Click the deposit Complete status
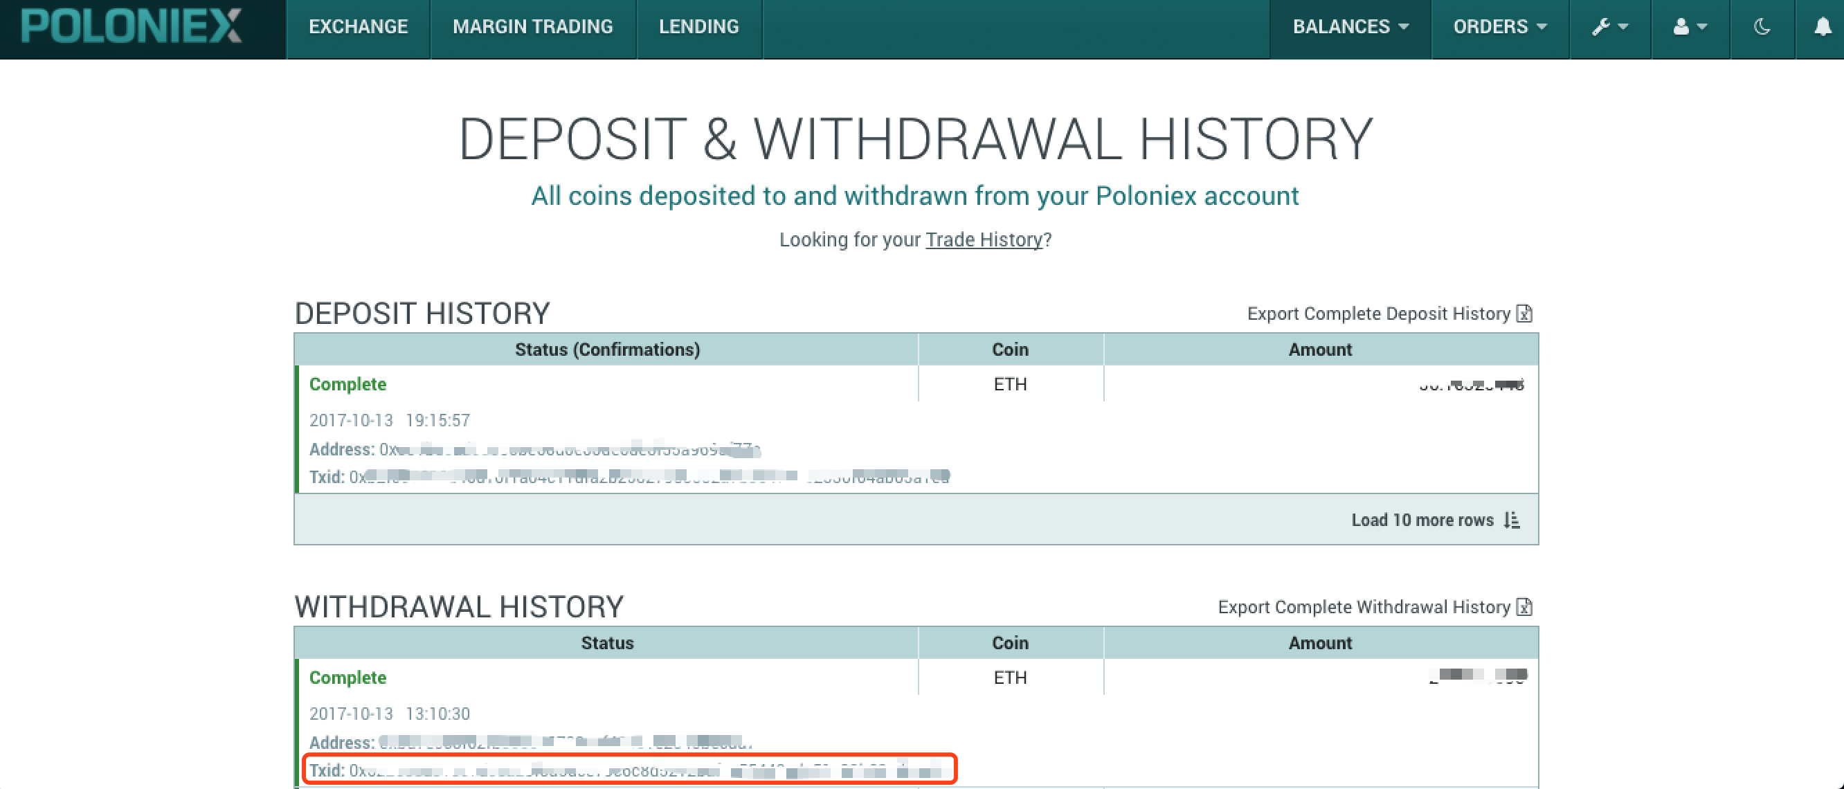This screenshot has width=1844, height=789. point(347,385)
